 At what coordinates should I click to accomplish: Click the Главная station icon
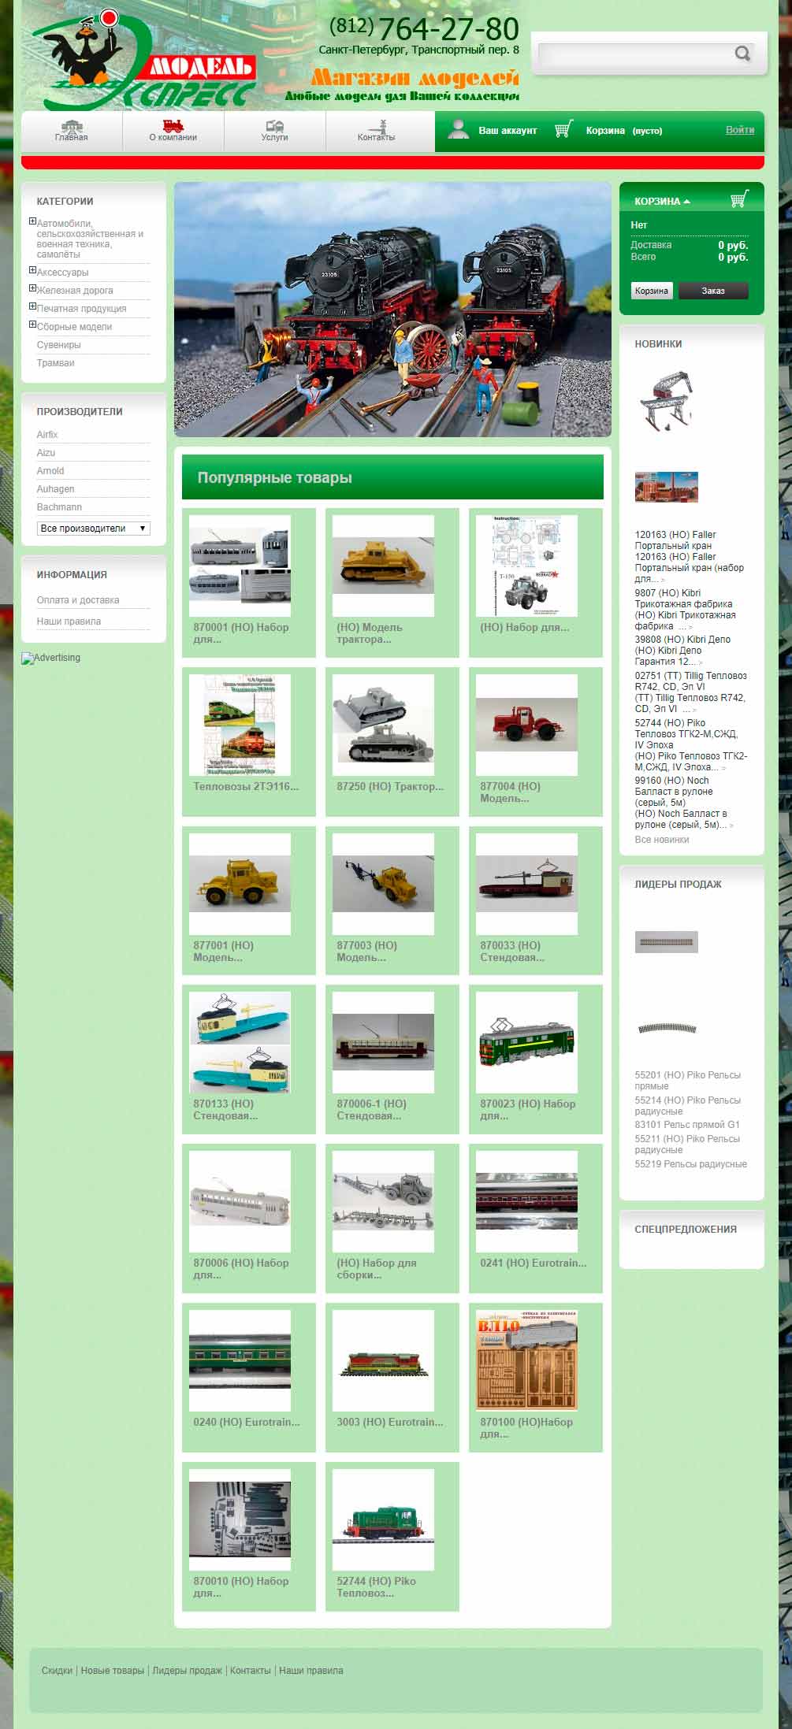(x=72, y=126)
